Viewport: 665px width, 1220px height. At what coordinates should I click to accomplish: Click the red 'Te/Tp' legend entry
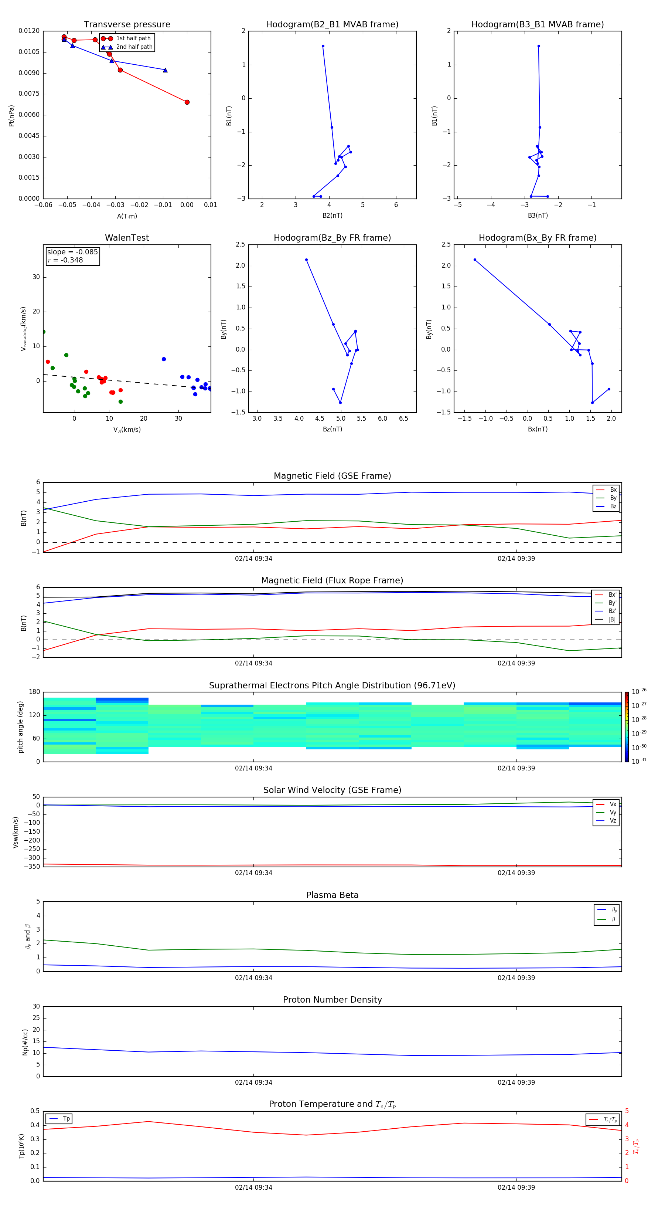pyautogui.click(x=603, y=1119)
